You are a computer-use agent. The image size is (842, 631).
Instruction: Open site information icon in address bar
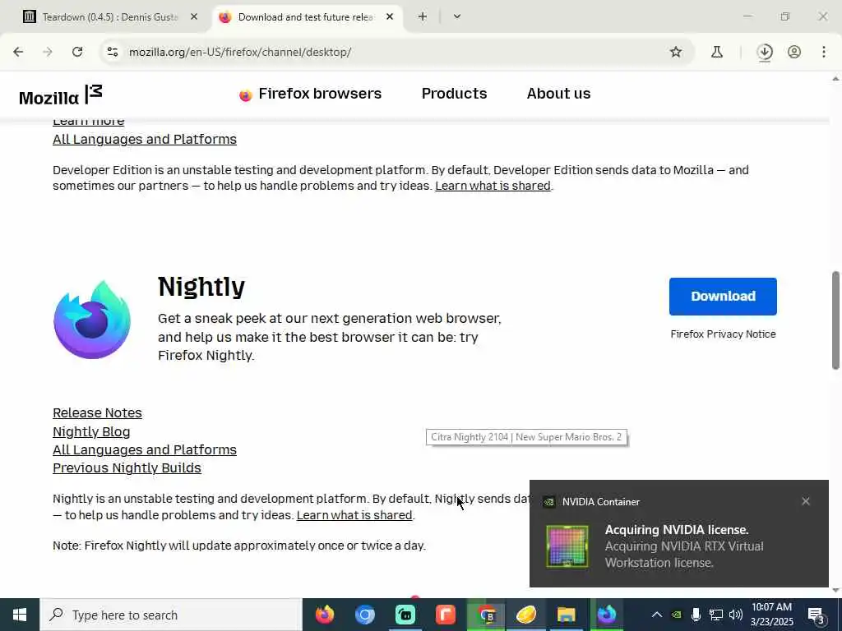(112, 52)
